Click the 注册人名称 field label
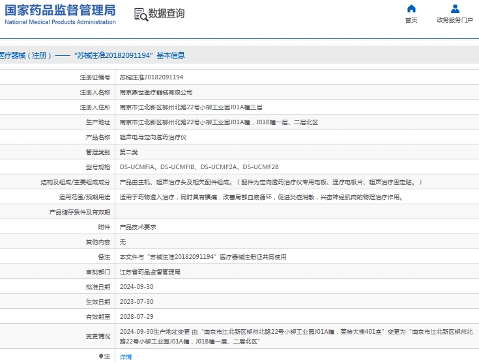This screenshot has height=363, width=479. click(x=94, y=92)
